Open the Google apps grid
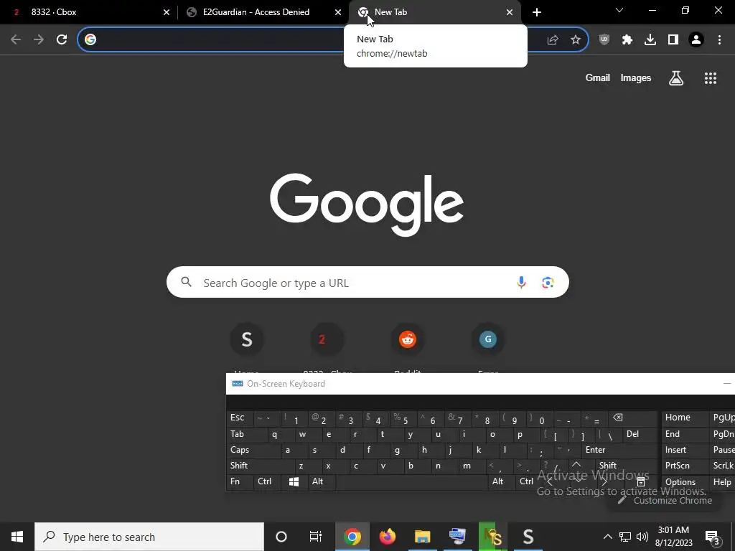Viewport: 735px width, 551px height. pos(711,78)
